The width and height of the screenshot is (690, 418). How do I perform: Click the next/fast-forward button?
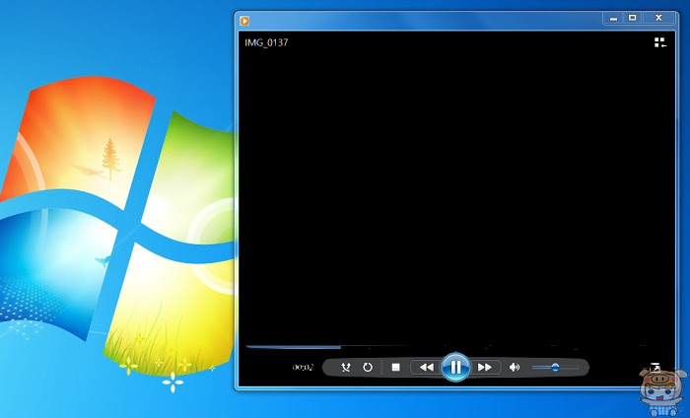pyautogui.click(x=485, y=367)
